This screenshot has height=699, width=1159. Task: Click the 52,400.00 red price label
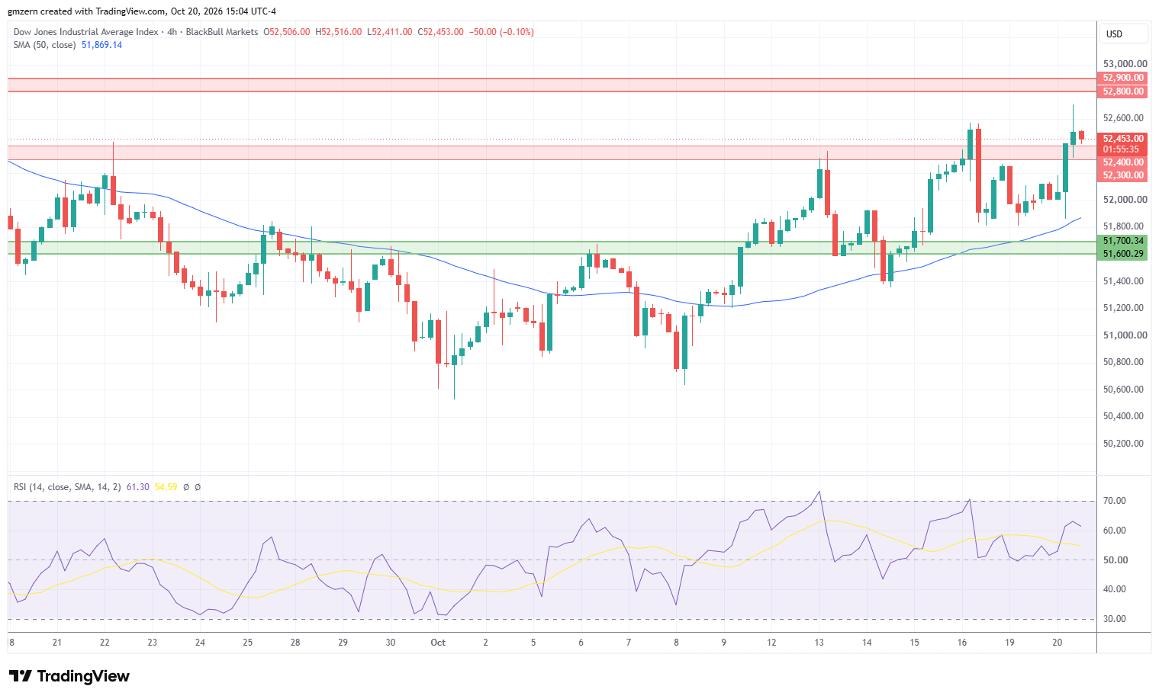1122,162
